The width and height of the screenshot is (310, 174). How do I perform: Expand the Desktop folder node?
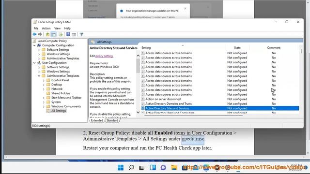[44, 85]
